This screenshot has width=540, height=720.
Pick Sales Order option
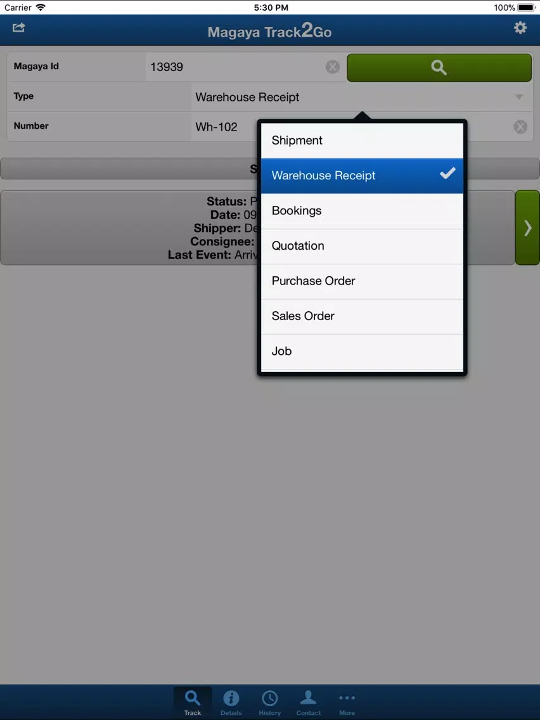tap(362, 316)
